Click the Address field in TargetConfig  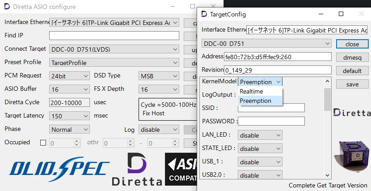[278, 57]
